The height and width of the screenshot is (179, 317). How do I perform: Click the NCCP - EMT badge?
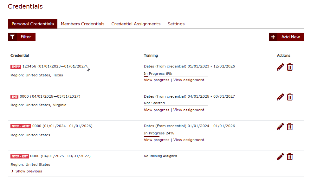[20, 156]
